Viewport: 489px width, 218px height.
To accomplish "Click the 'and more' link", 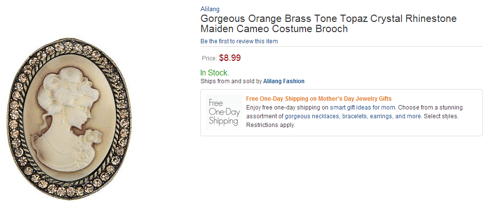I will pyautogui.click(x=408, y=116).
